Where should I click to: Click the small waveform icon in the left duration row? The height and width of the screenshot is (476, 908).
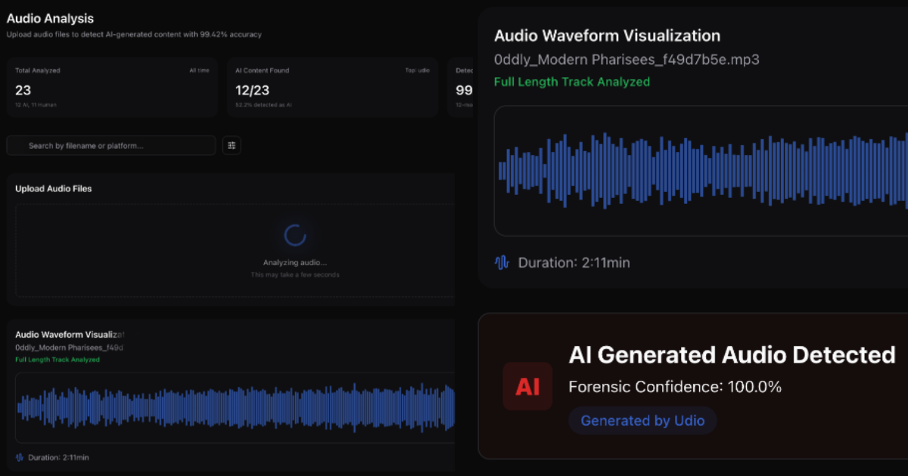click(19, 457)
